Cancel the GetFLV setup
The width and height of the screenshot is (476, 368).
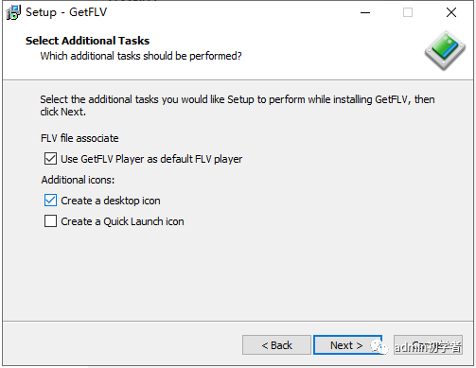pos(428,345)
